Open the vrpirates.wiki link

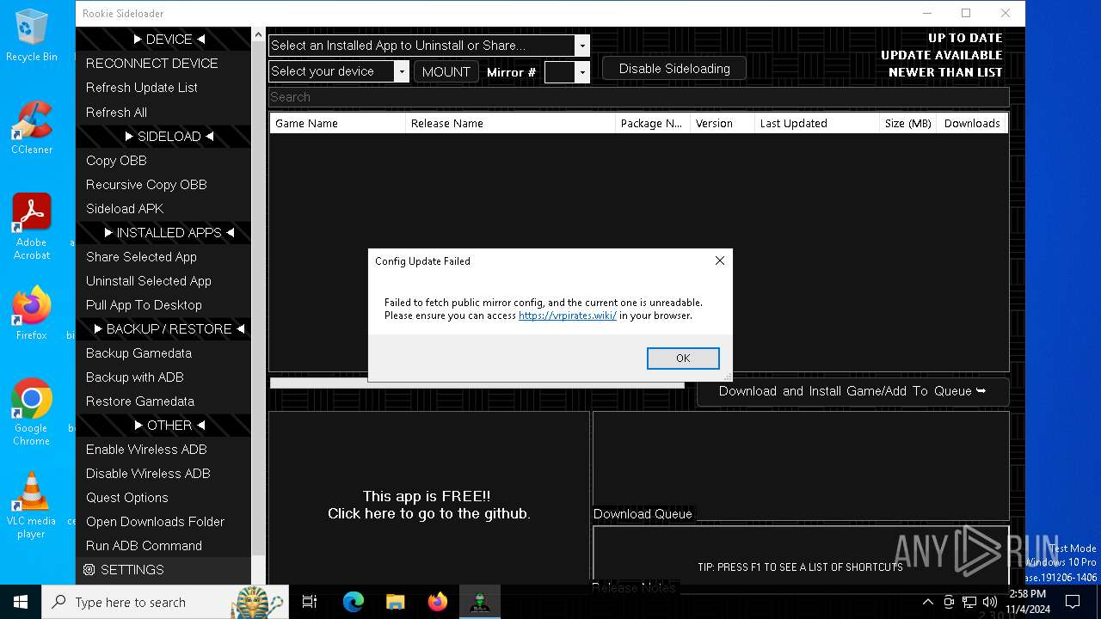point(568,316)
